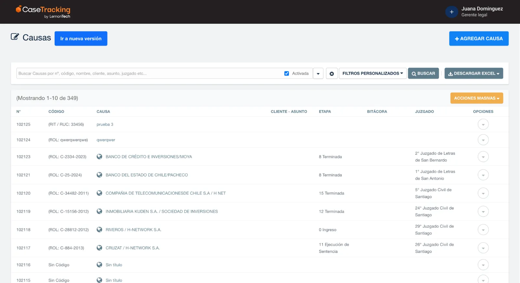Open options menu for case 102120

(x=483, y=193)
